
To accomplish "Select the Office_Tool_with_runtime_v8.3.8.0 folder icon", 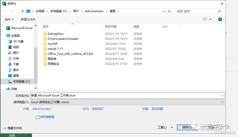I will [45, 54].
